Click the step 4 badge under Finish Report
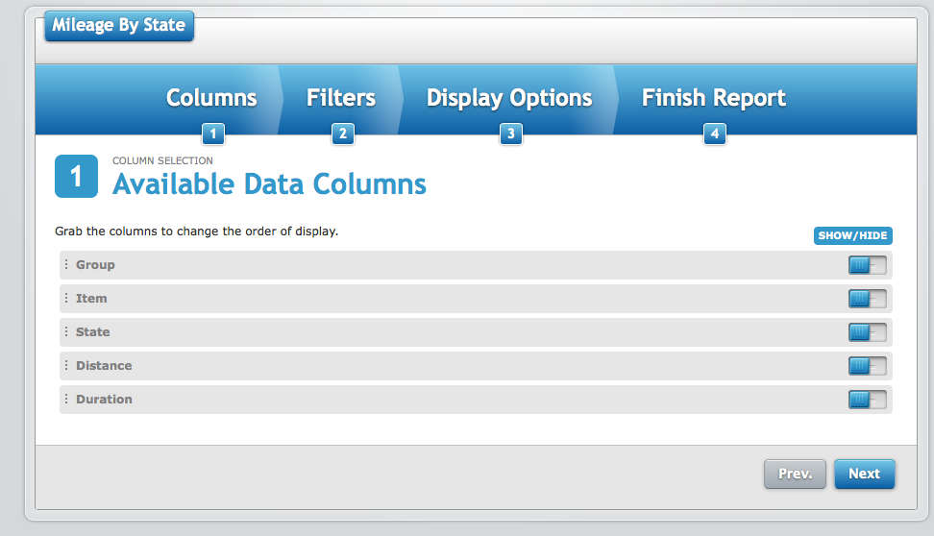Screen dimensions: 934x536 point(715,134)
